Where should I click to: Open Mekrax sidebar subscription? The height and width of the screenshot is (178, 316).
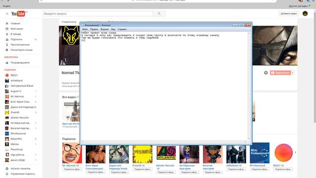click(x=14, y=144)
